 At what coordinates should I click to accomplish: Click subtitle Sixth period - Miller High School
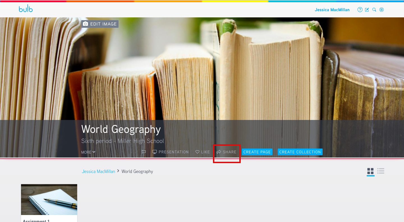[123, 141]
